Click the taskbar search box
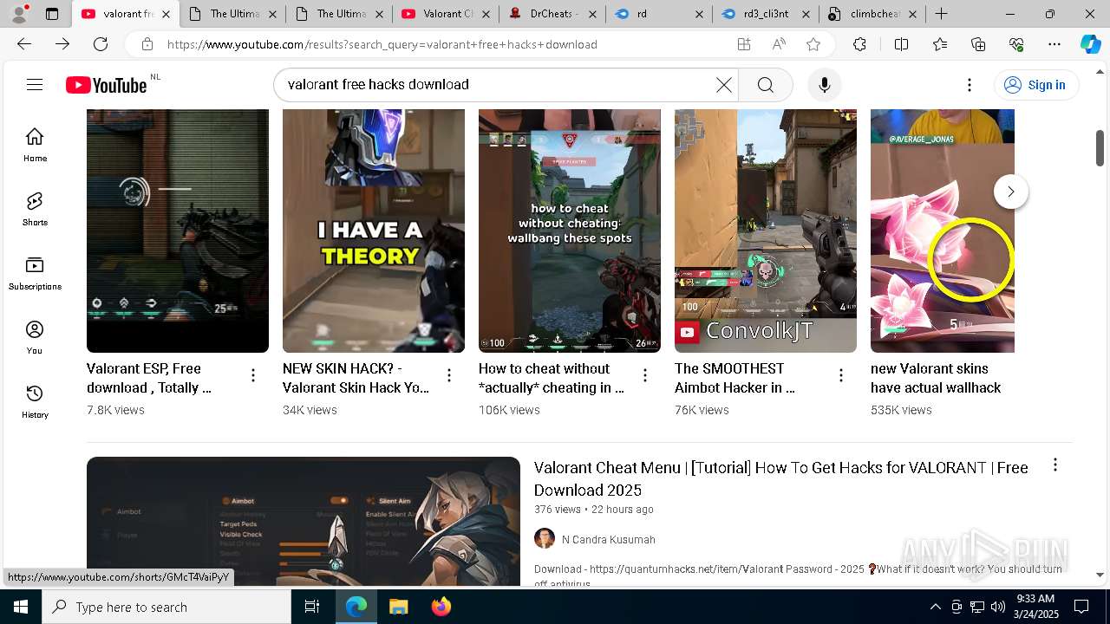This screenshot has width=1110, height=624. point(166,607)
